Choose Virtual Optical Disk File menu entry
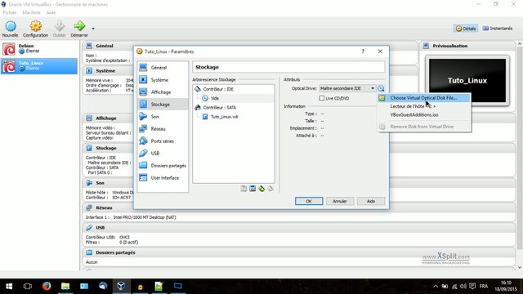This screenshot has width=523, height=294. coord(424,98)
